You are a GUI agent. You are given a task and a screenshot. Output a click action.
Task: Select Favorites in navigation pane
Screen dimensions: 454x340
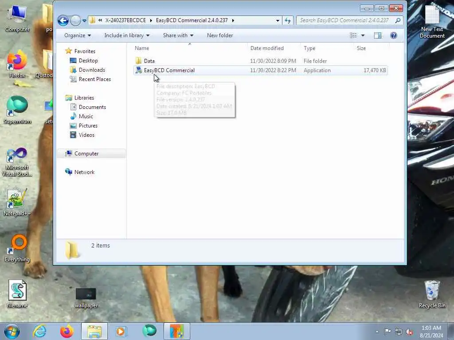coord(85,51)
